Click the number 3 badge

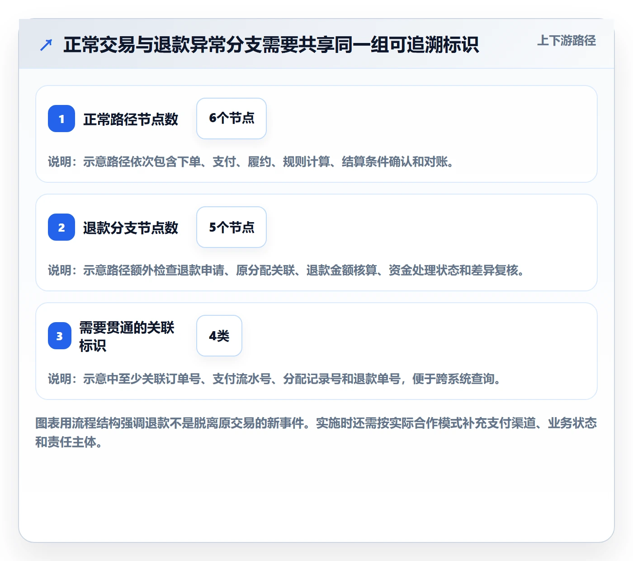[x=60, y=336]
